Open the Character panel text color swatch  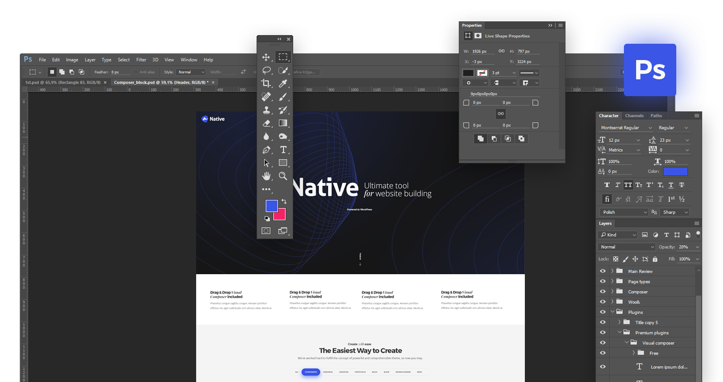(x=675, y=171)
